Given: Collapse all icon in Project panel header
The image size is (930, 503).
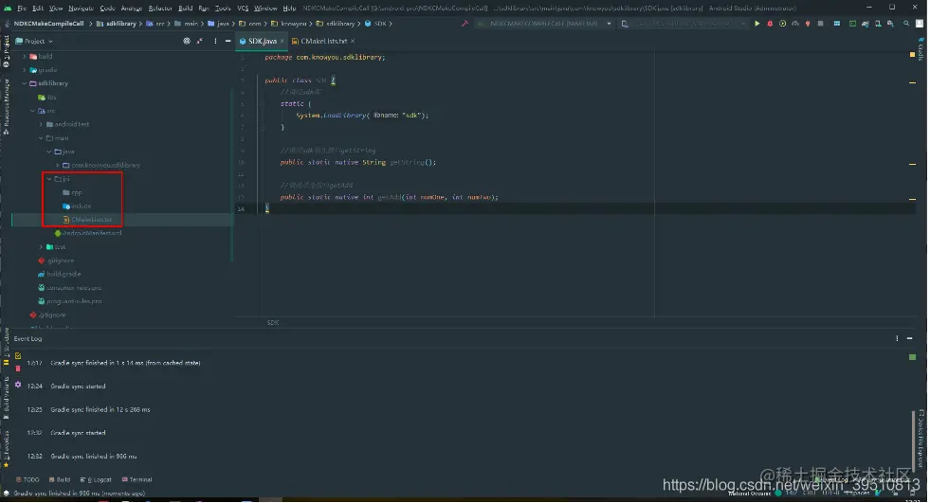Looking at the screenshot, I should point(200,41).
